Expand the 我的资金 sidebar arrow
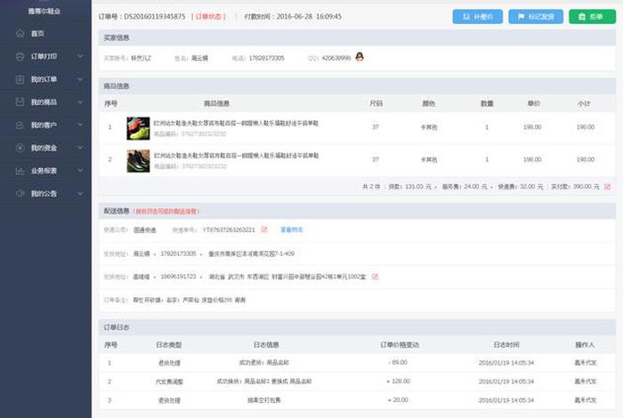The height and width of the screenshot is (418, 623). pyautogui.click(x=80, y=148)
